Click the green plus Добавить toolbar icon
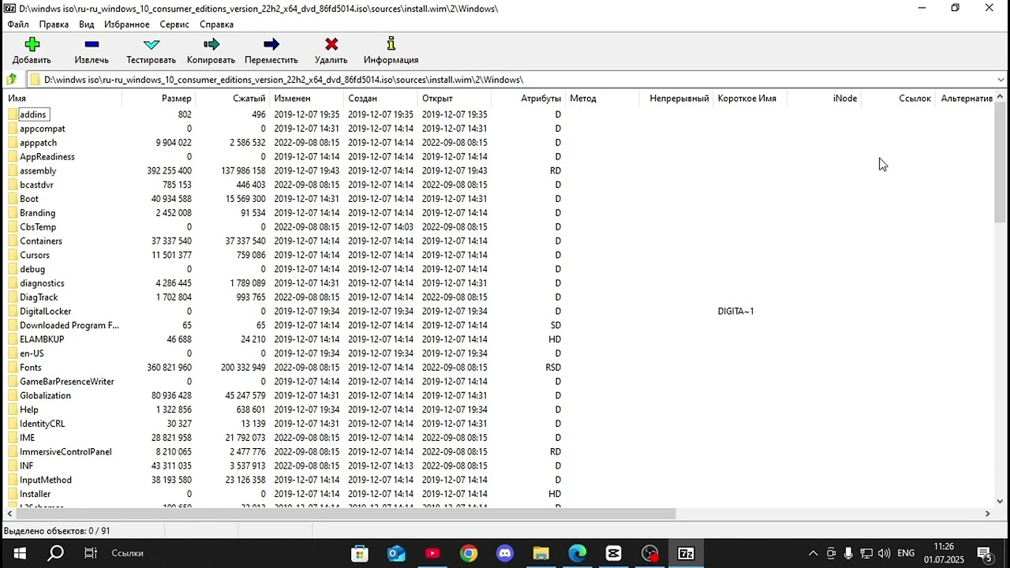The width and height of the screenshot is (1010, 568). point(32,44)
